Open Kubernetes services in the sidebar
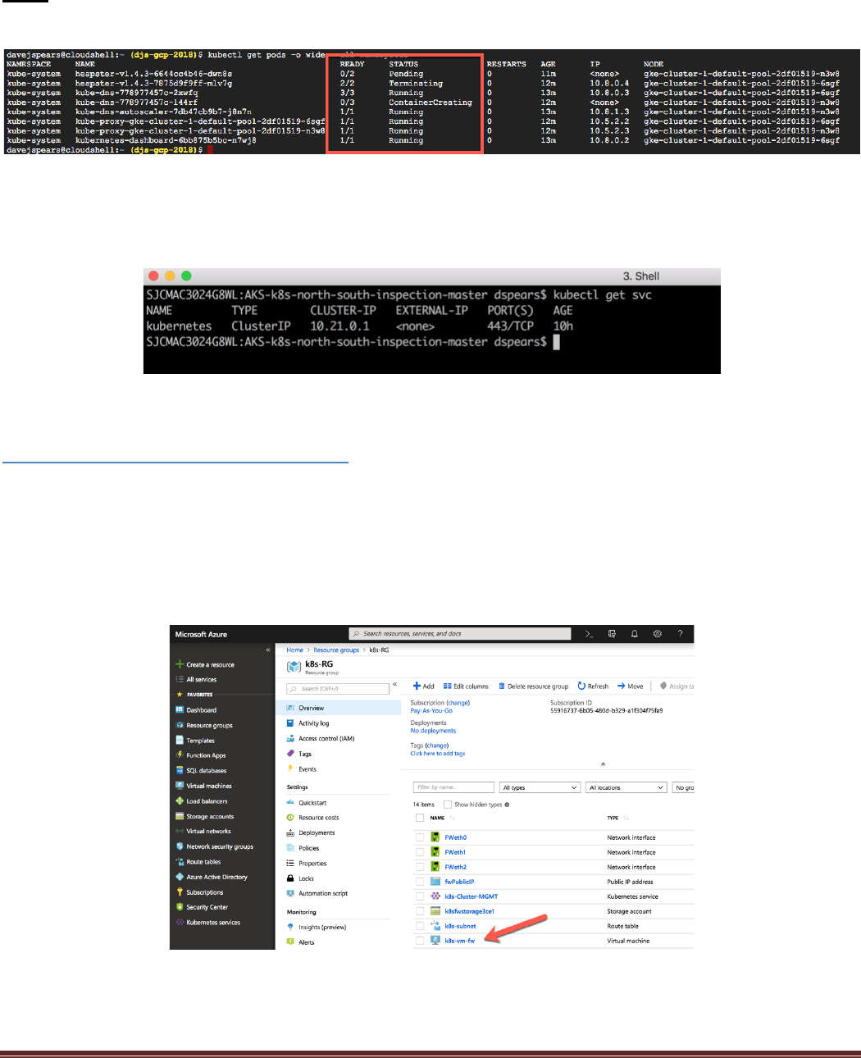The width and height of the screenshot is (861, 1058). pyautogui.click(x=213, y=923)
